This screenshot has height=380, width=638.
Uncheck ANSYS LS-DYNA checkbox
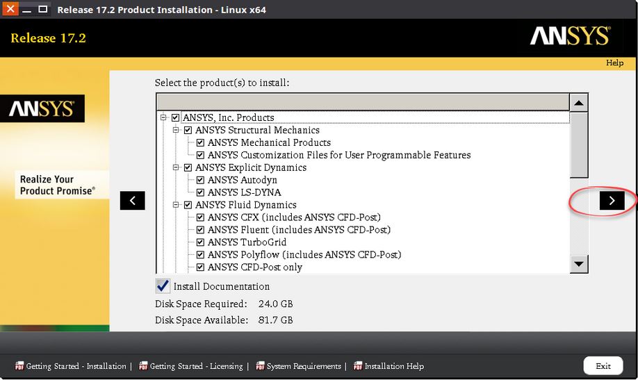(200, 192)
